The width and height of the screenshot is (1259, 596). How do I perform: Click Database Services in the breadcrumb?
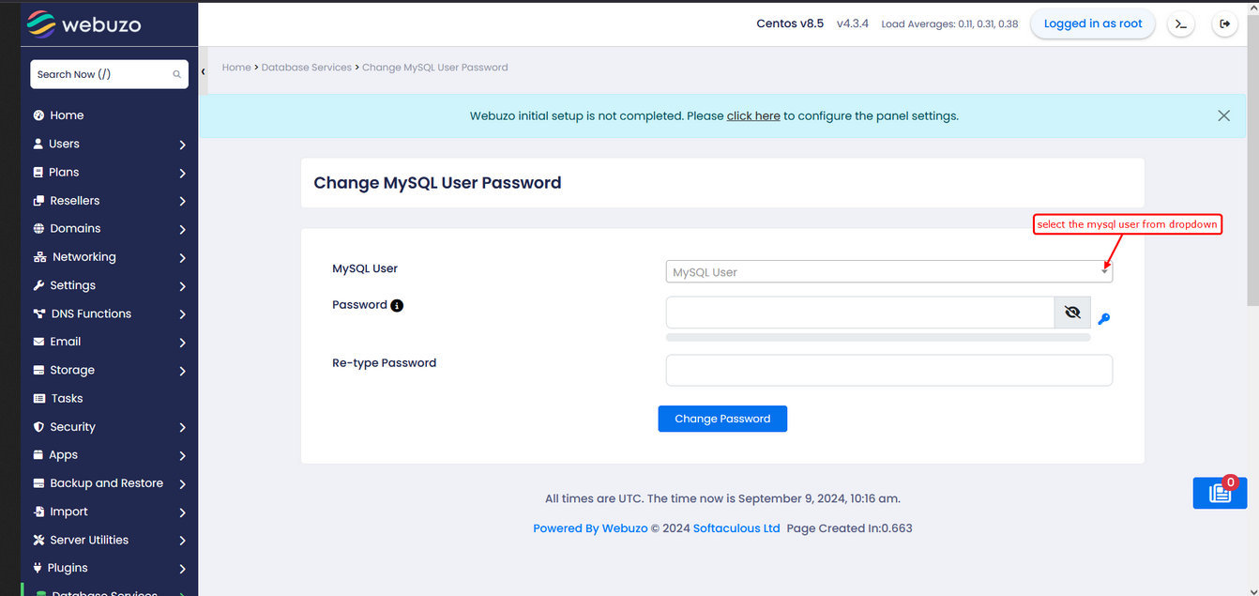click(306, 68)
